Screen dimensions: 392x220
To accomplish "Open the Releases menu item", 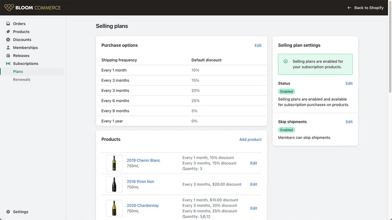I will click(21, 56).
